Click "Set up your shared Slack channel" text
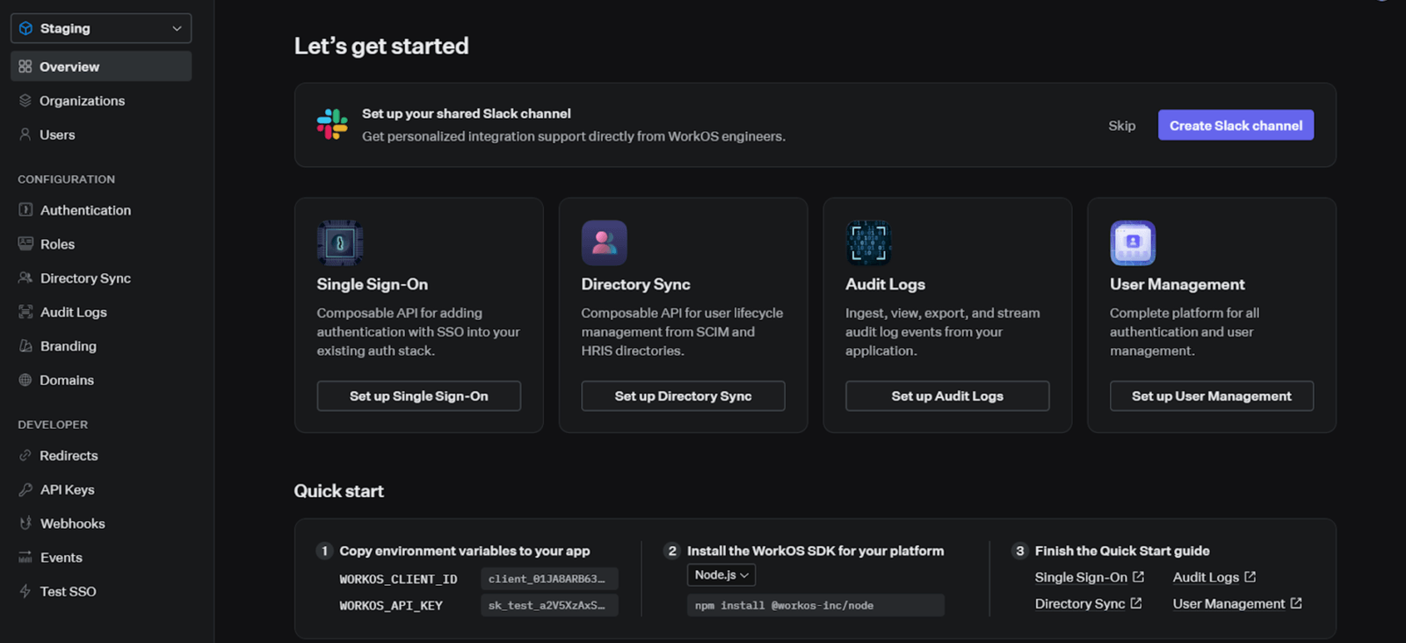This screenshot has width=1406, height=643. click(x=467, y=113)
